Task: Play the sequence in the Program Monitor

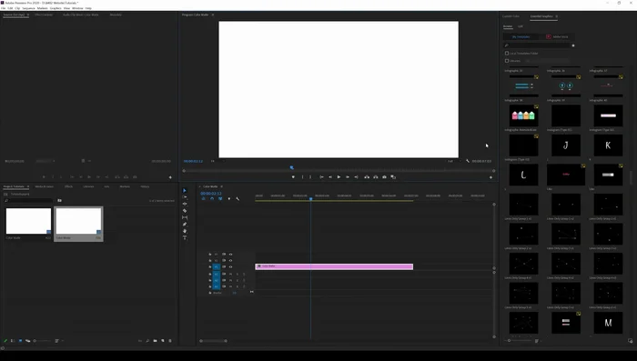Action: tap(339, 177)
